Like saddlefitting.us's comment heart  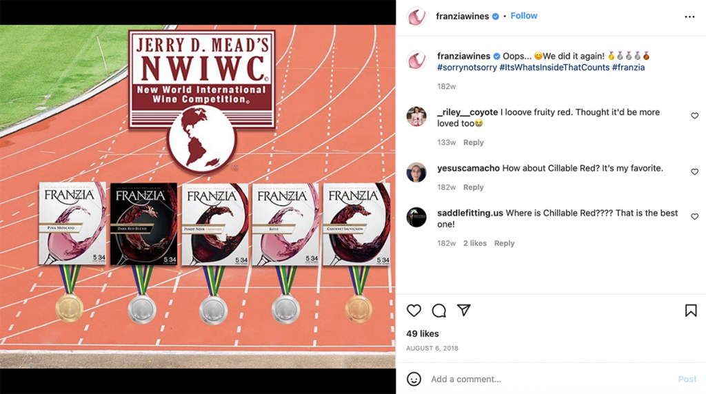695,216
